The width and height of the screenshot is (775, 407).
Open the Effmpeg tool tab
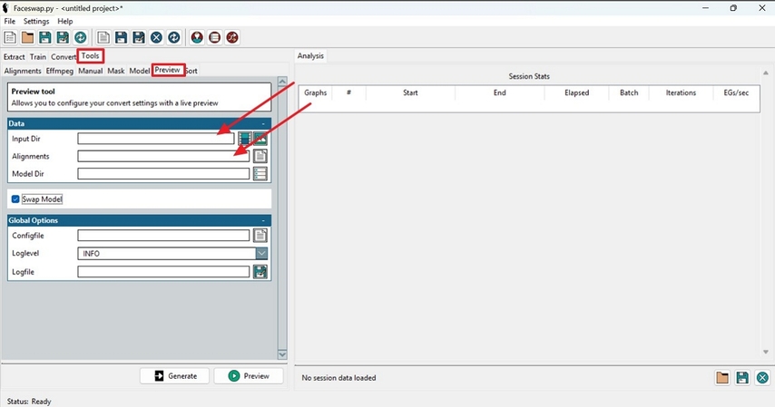click(x=59, y=71)
